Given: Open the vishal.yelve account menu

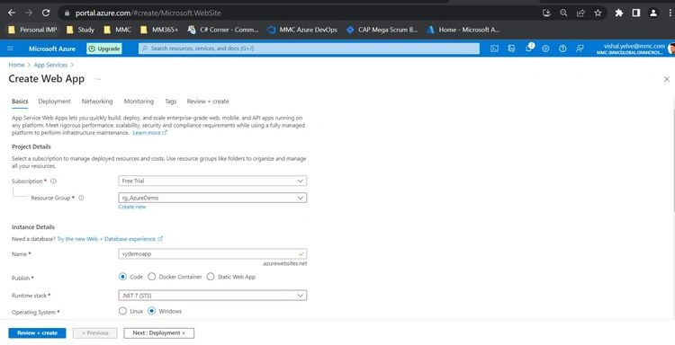Looking at the screenshot, I should point(634,49).
